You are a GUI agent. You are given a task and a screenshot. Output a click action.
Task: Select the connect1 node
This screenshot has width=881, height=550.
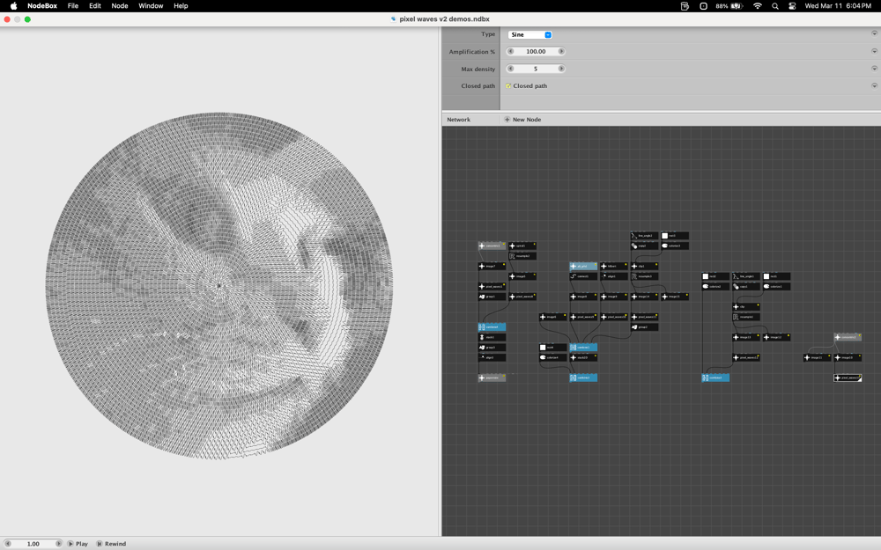[583, 276]
